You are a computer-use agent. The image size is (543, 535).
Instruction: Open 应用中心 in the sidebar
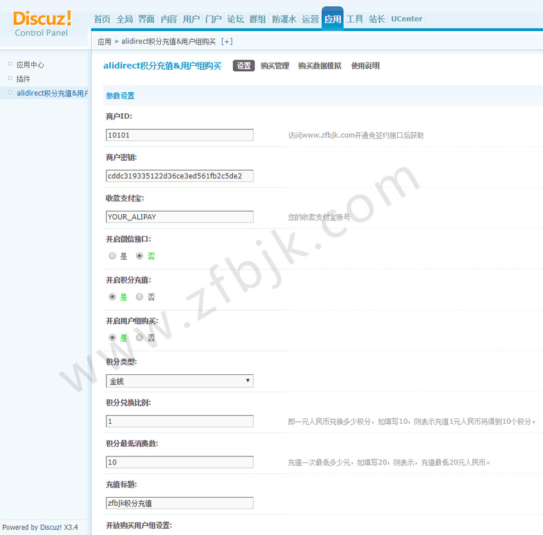tap(30, 64)
